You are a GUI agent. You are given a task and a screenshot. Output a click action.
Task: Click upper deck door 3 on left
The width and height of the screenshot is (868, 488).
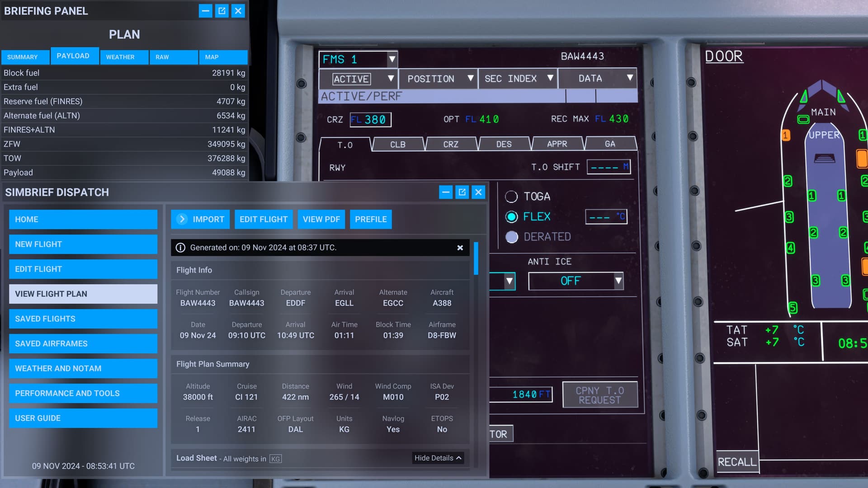click(815, 281)
